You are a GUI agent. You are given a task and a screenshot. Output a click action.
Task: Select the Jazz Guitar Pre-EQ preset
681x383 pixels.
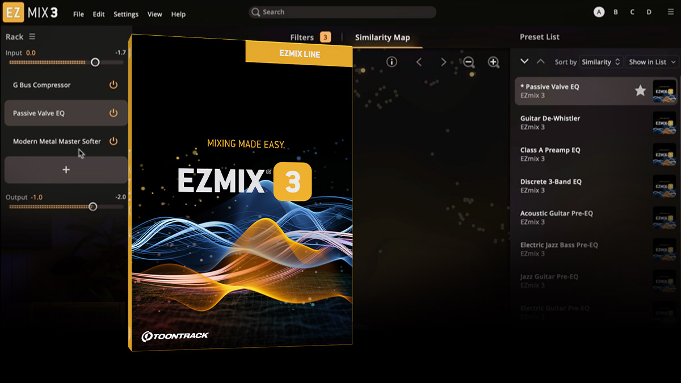point(596,281)
